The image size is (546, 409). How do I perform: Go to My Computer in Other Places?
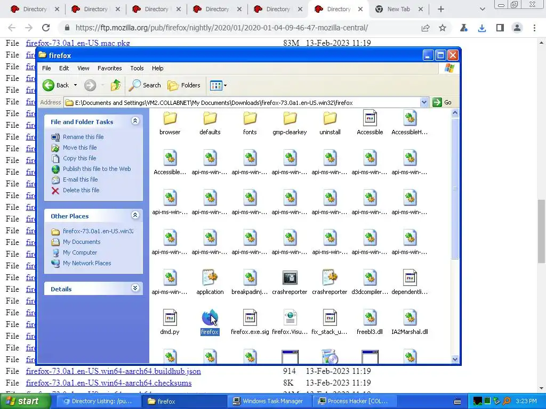80,252
